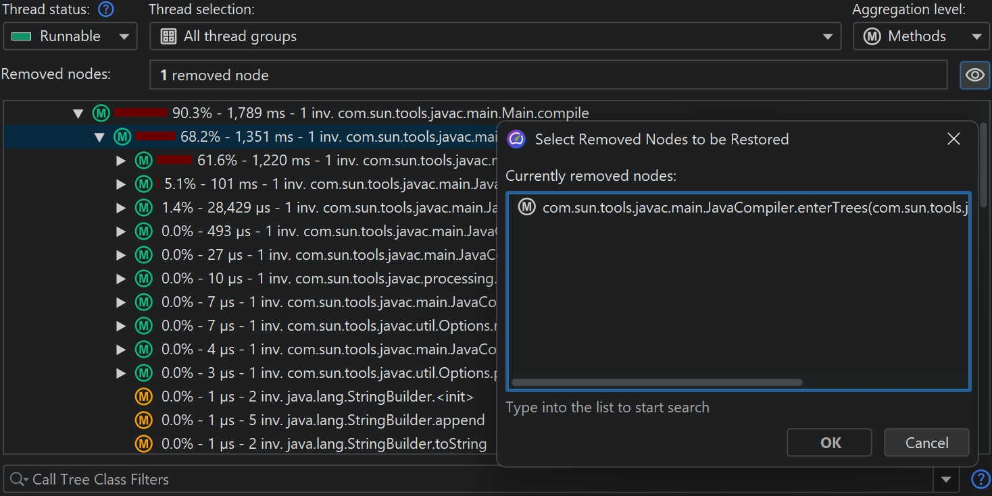Open the Thread status Runnable dropdown
The height and width of the screenshot is (496, 992).
[x=70, y=36]
